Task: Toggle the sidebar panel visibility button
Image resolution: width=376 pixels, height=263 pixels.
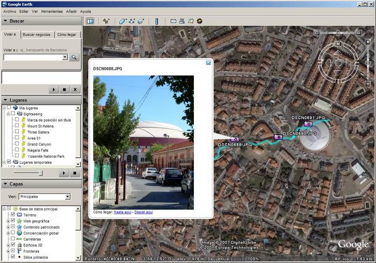Action: point(90,21)
